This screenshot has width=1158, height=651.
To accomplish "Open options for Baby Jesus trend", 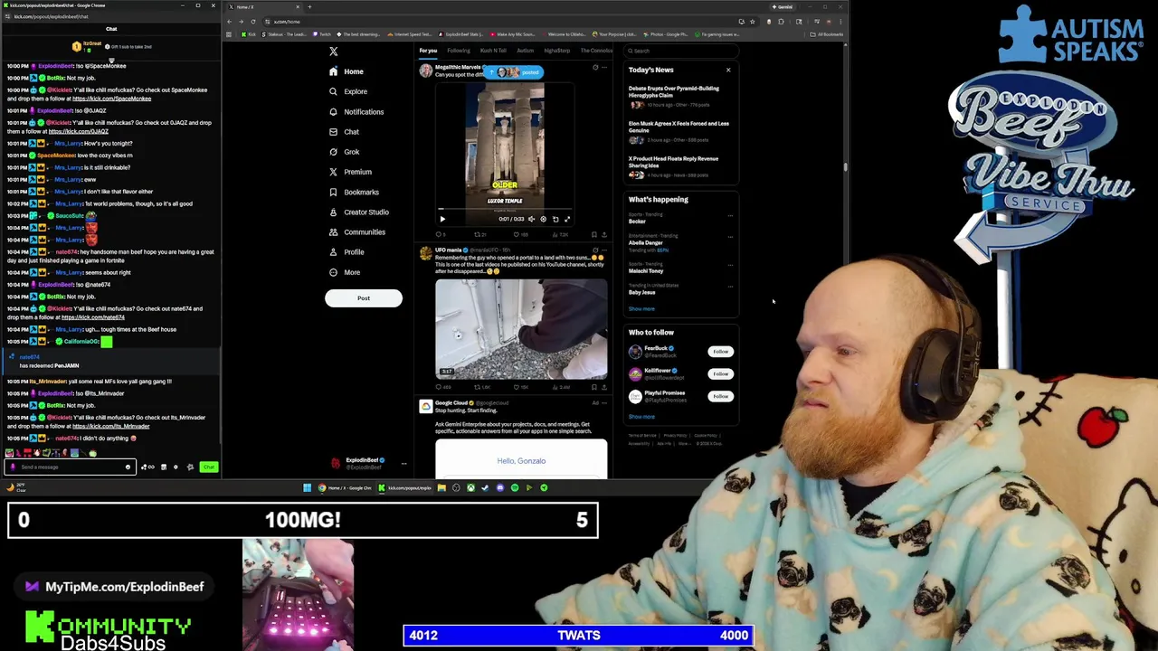I will (730, 287).
